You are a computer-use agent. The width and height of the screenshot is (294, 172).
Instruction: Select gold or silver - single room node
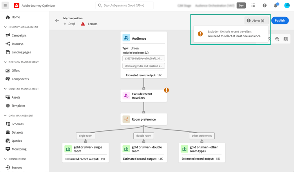(85, 153)
